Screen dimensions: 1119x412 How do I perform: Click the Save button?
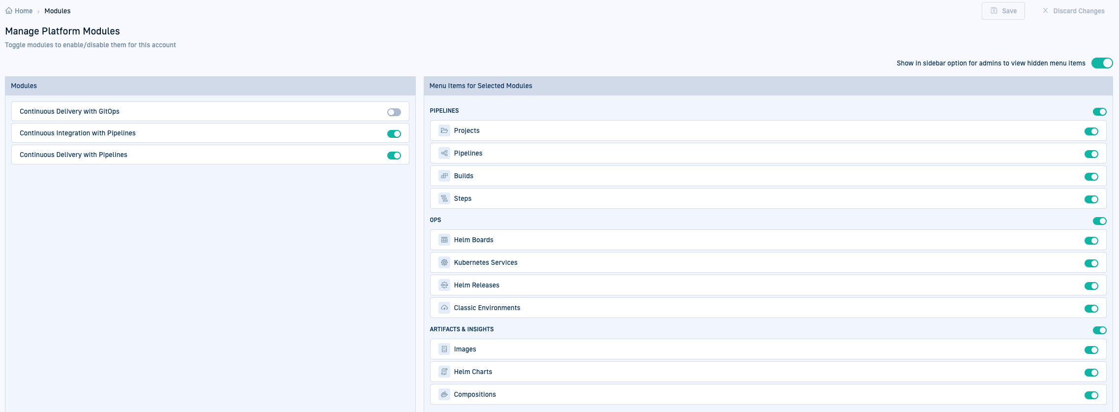click(x=1003, y=11)
